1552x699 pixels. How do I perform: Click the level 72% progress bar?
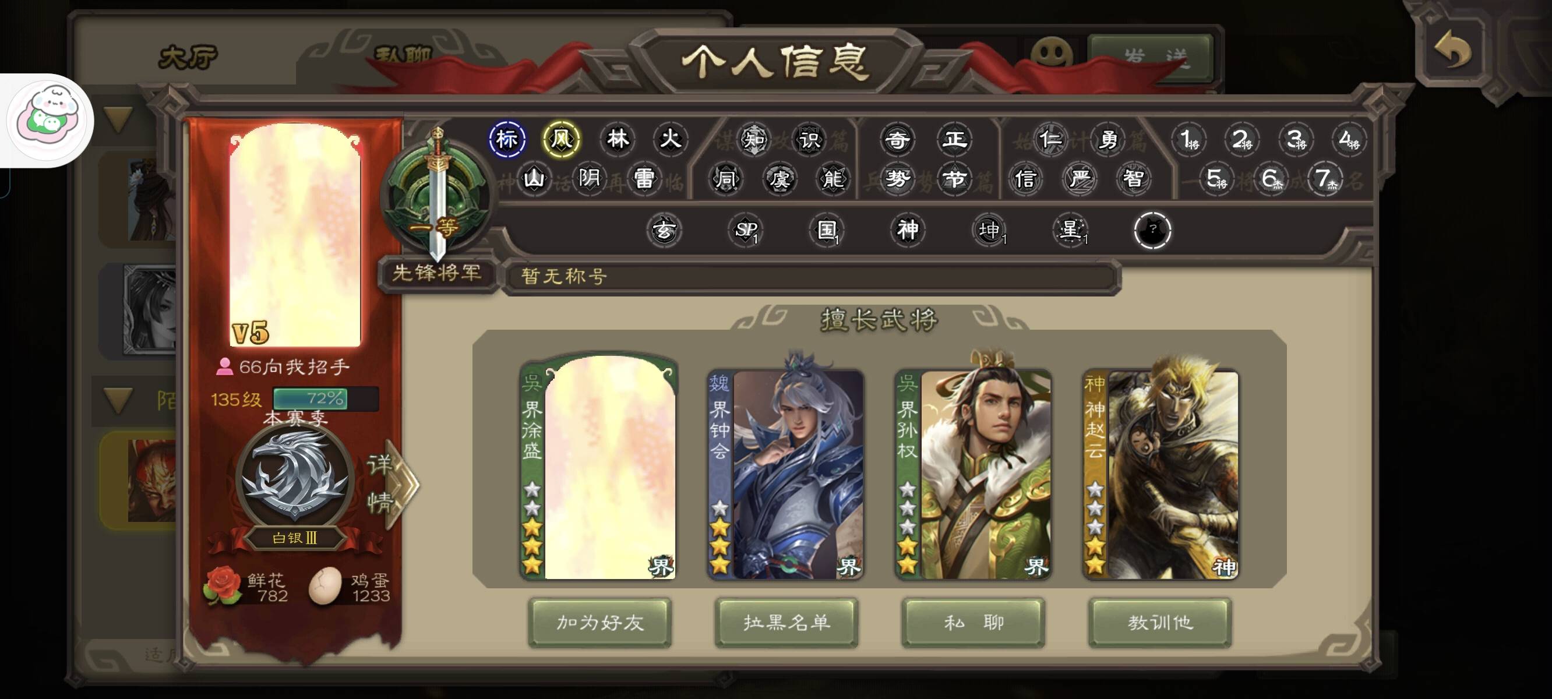tap(325, 398)
